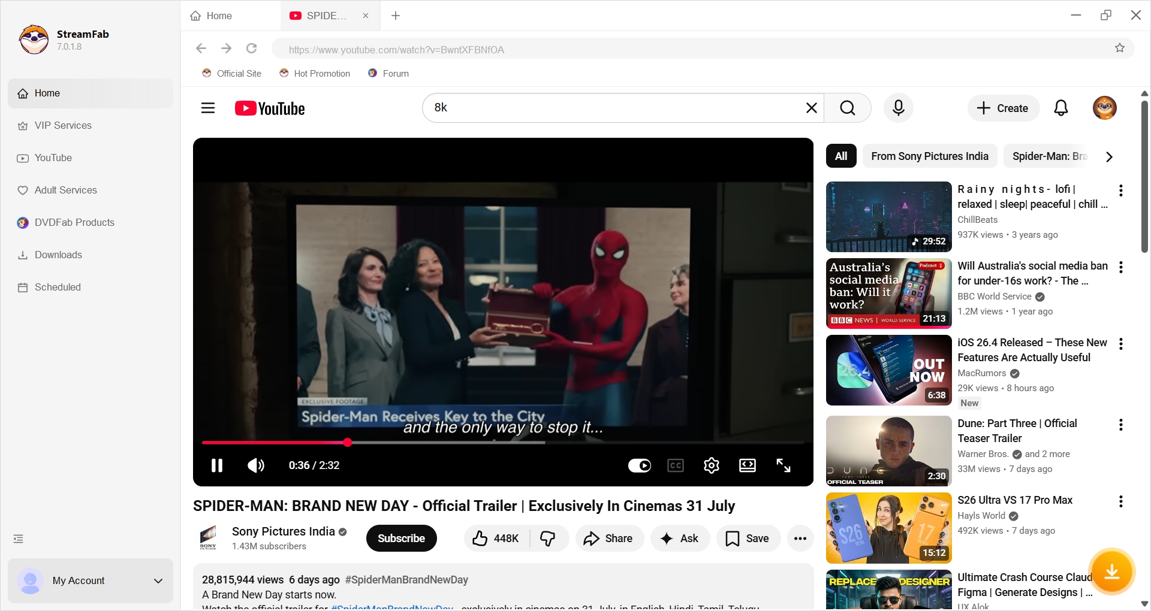Switch to the Home browser tab

click(x=218, y=16)
